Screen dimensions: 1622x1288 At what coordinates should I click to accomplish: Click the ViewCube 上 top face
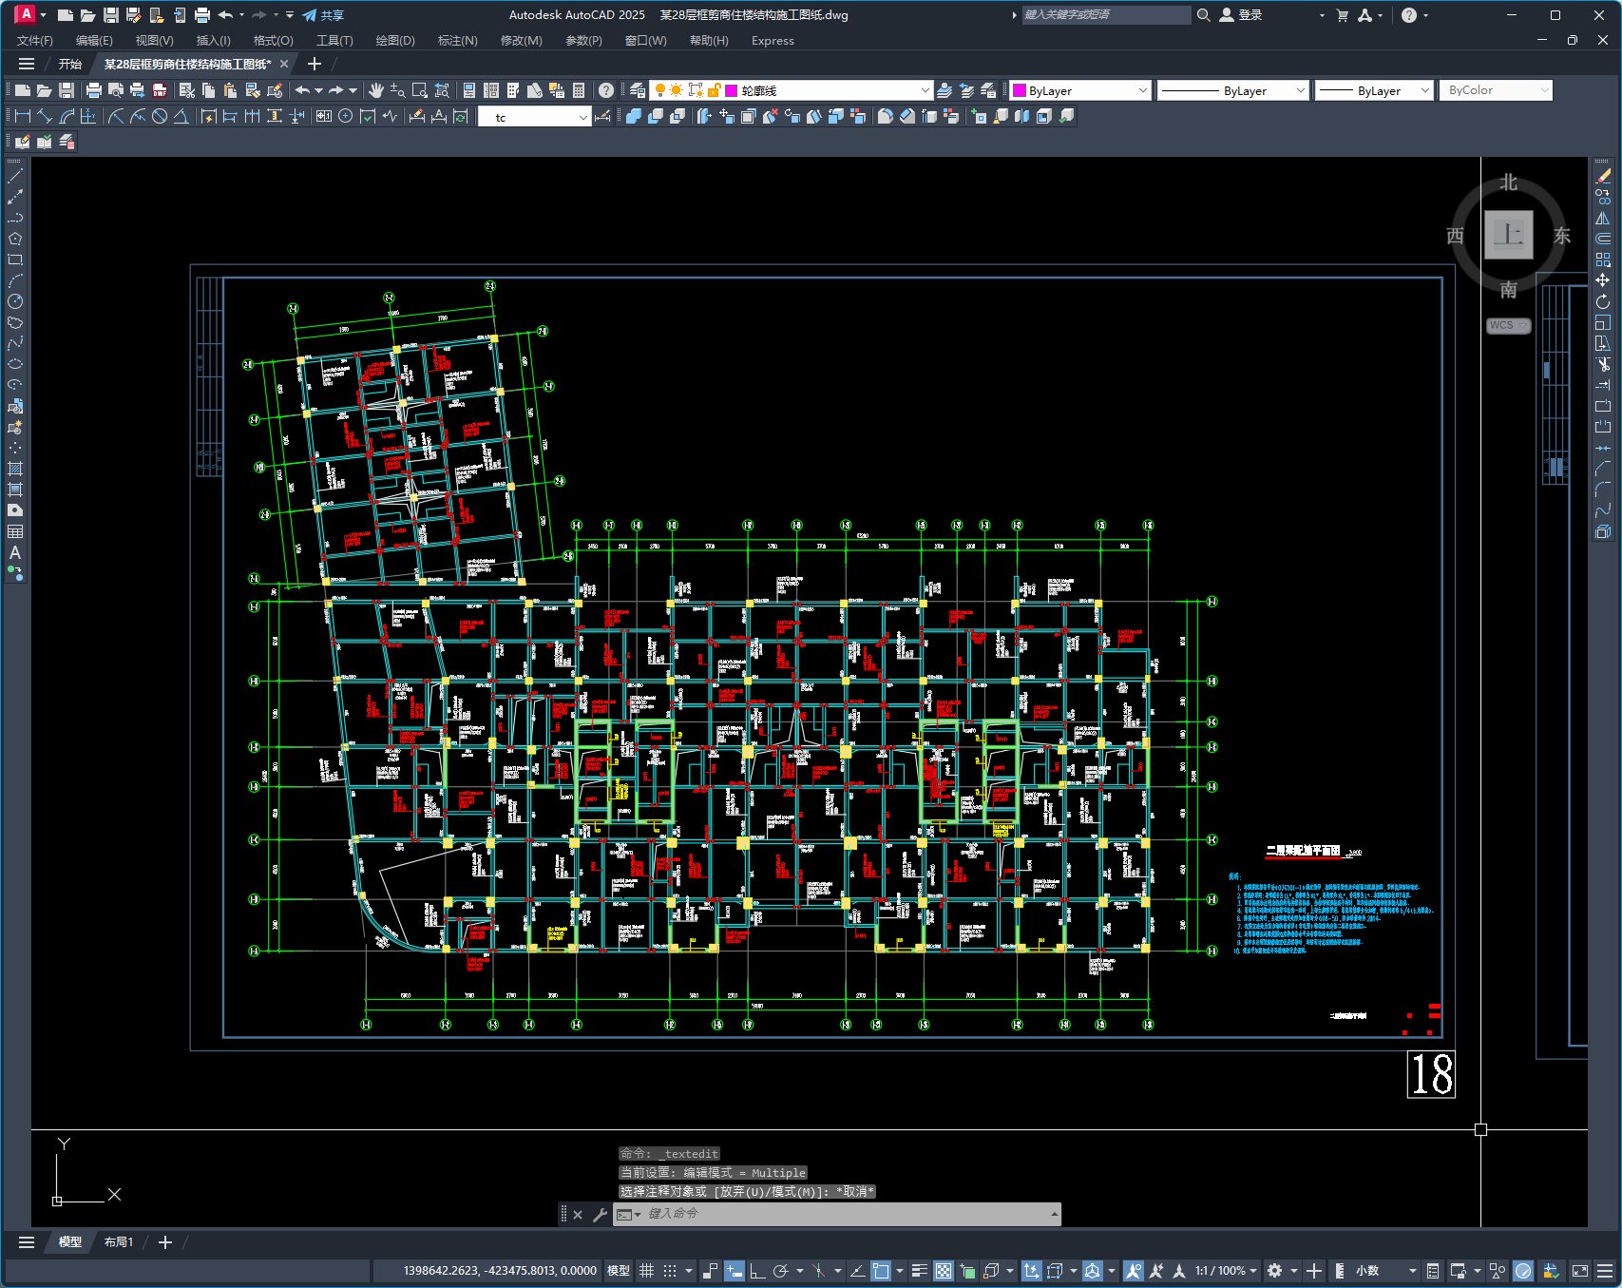pos(1509,234)
